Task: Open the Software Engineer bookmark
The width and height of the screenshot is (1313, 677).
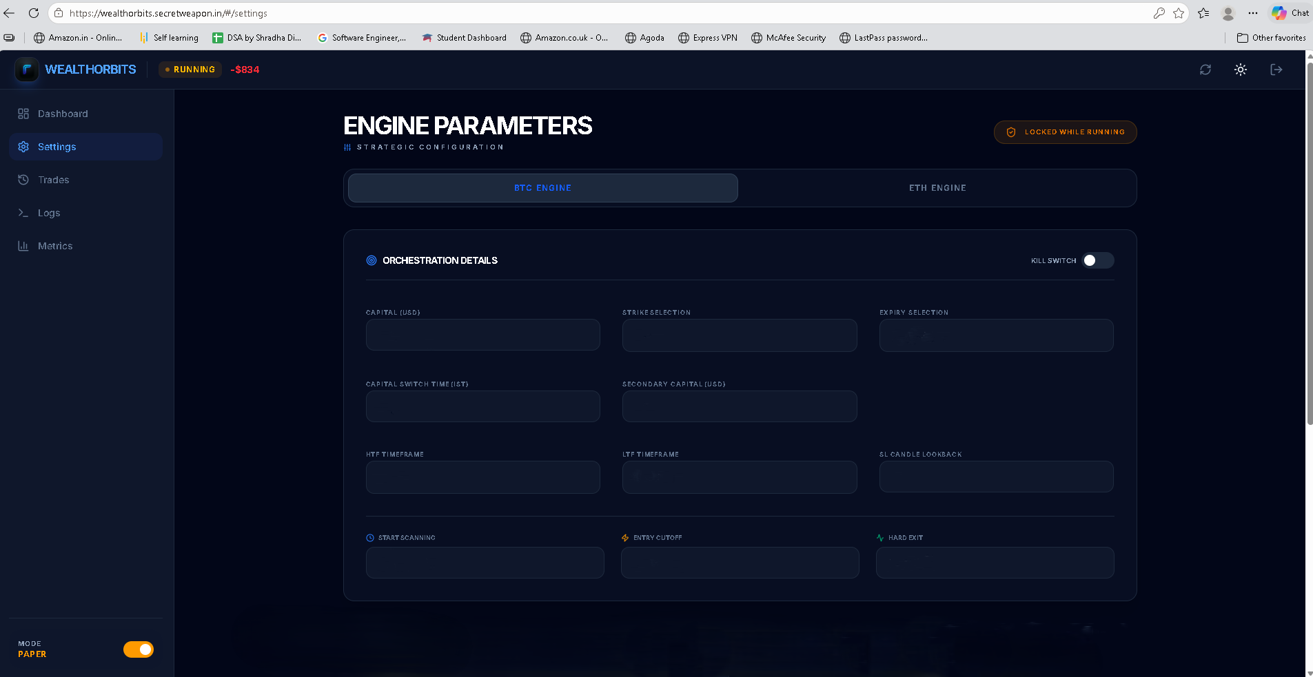Action: tap(362, 38)
